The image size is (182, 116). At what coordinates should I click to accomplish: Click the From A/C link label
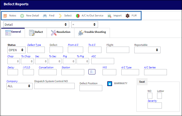pos(73,45)
